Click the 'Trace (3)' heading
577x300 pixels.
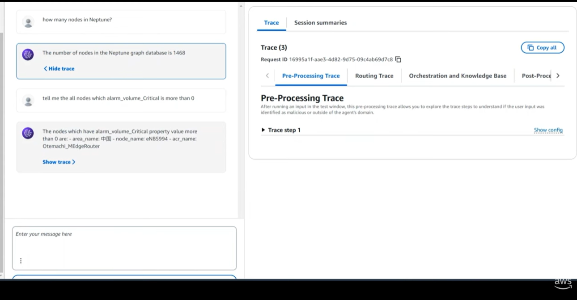coord(274,47)
